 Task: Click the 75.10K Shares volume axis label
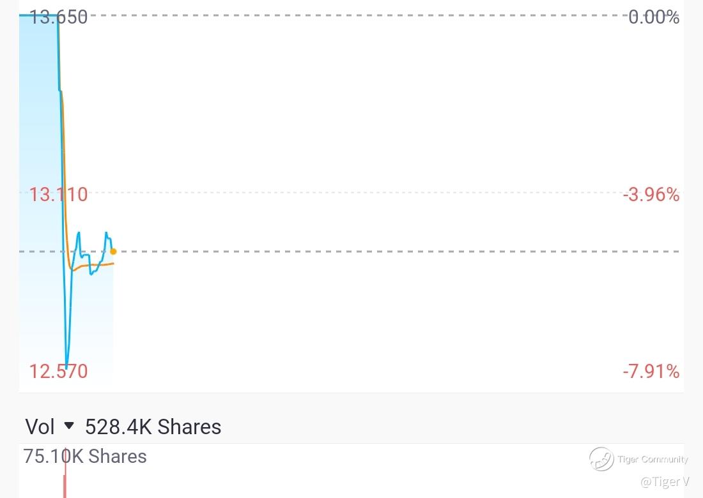[x=85, y=456]
